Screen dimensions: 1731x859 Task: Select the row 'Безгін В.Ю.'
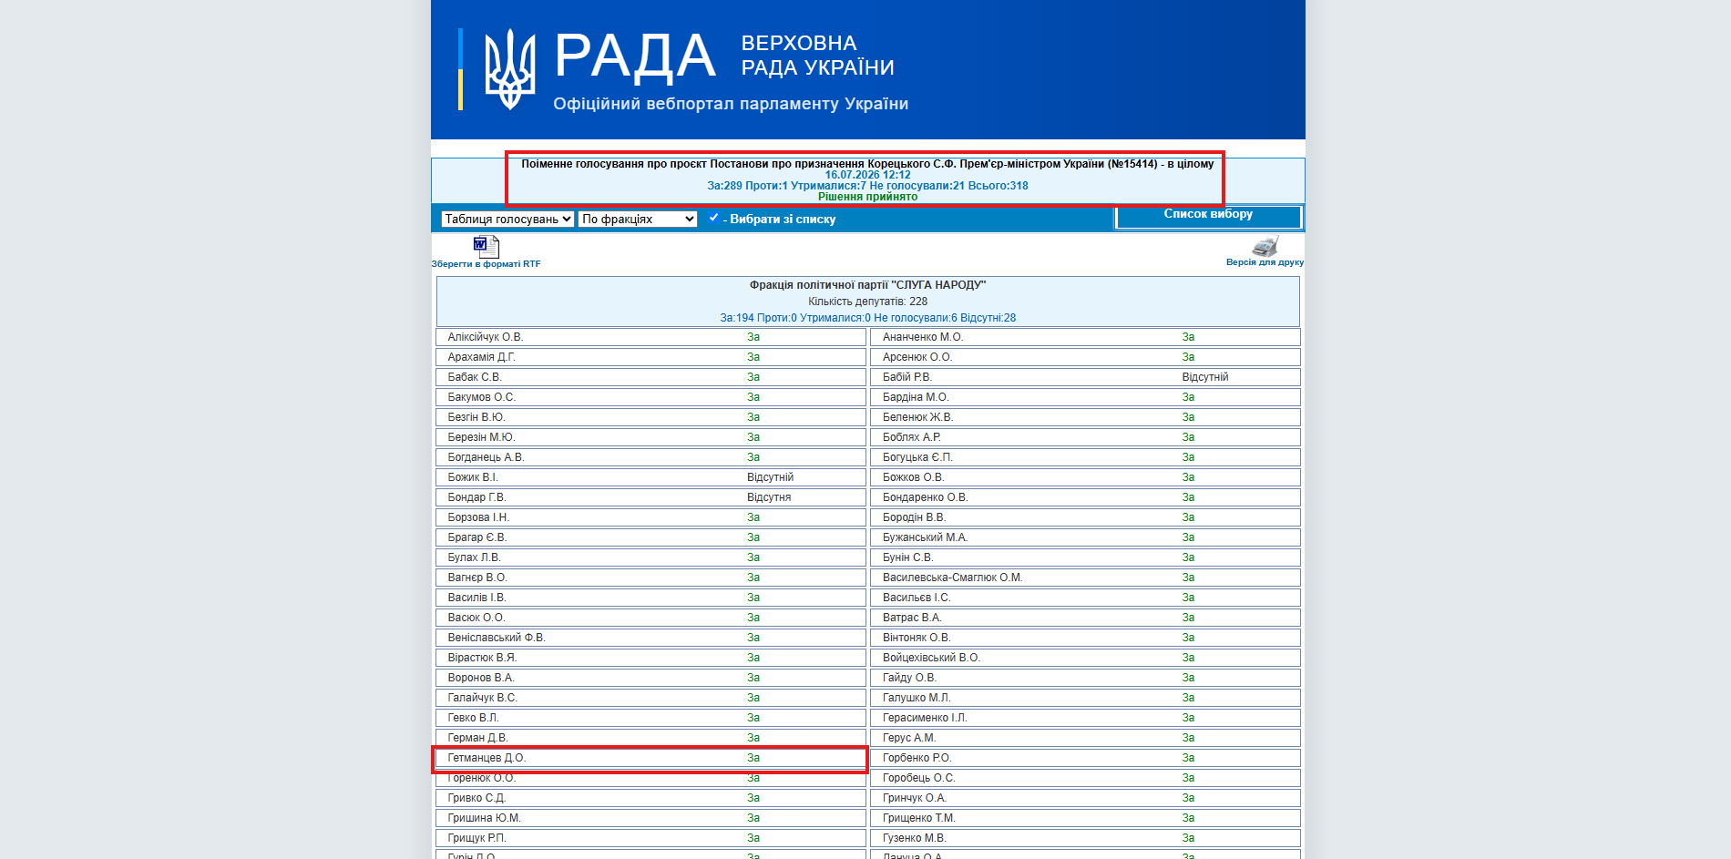pos(650,417)
